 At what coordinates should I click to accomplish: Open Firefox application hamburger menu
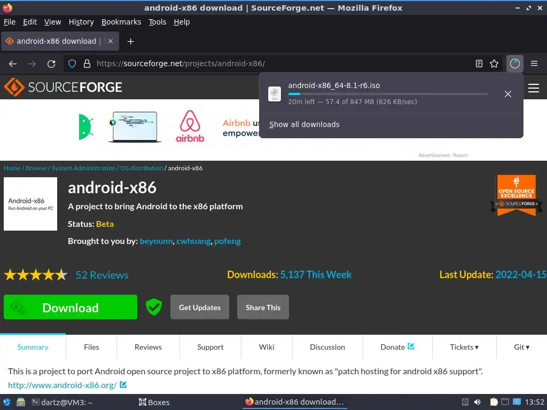coord(534,64)
